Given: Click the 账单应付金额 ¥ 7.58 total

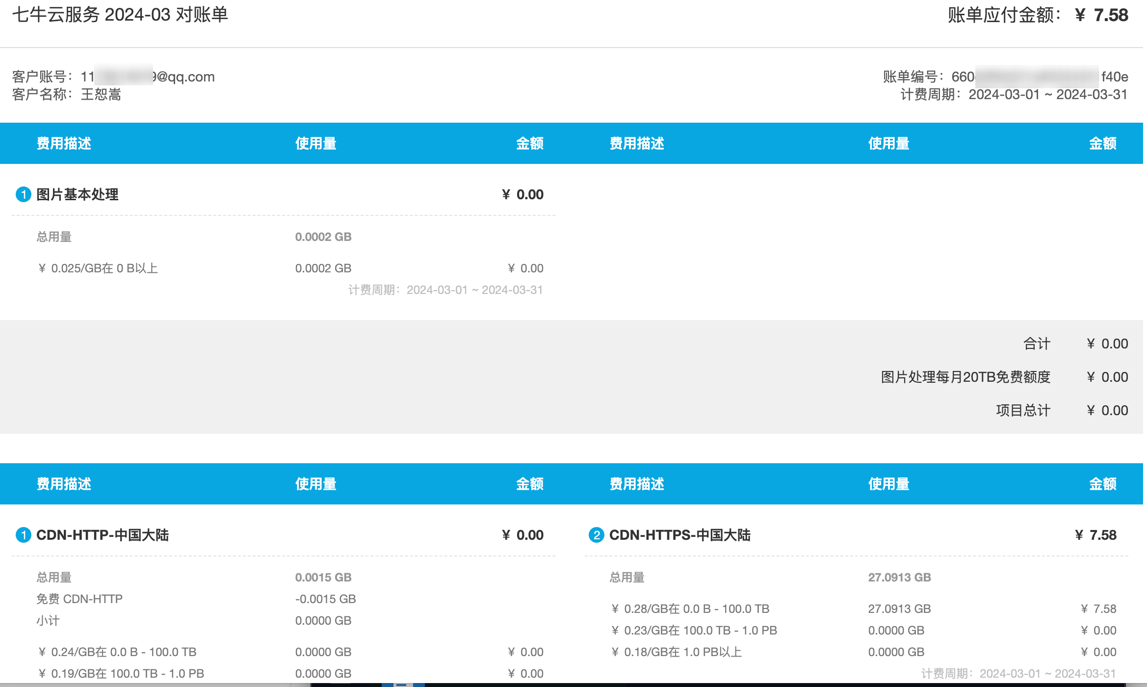Looking at the screenshot, I should tap(1038, 15).
